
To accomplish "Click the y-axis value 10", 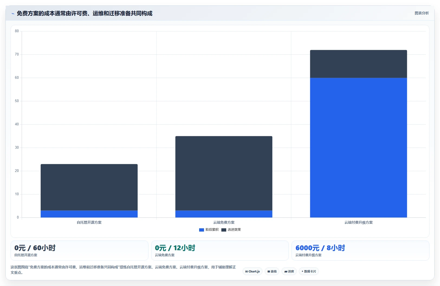I will pyautogui.click(x=17, y=194).
